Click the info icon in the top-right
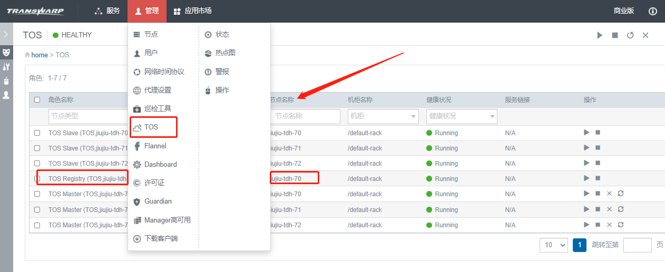The image size is (665, 272). [653, 11]
